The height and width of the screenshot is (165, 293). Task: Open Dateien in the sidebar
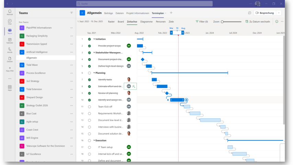[x=10, y=59]
